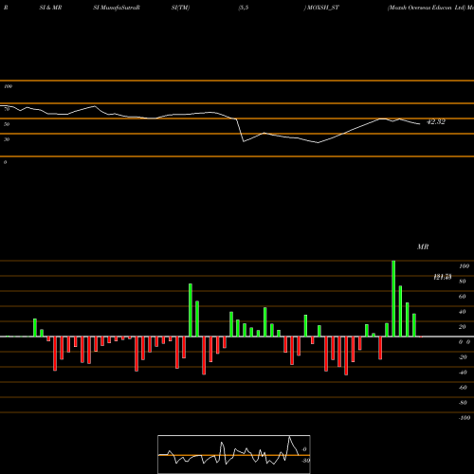This screenshot has height=474, width=474.
Task: Open the mini overview chart thumbnail
Action: tap(234, 454)
